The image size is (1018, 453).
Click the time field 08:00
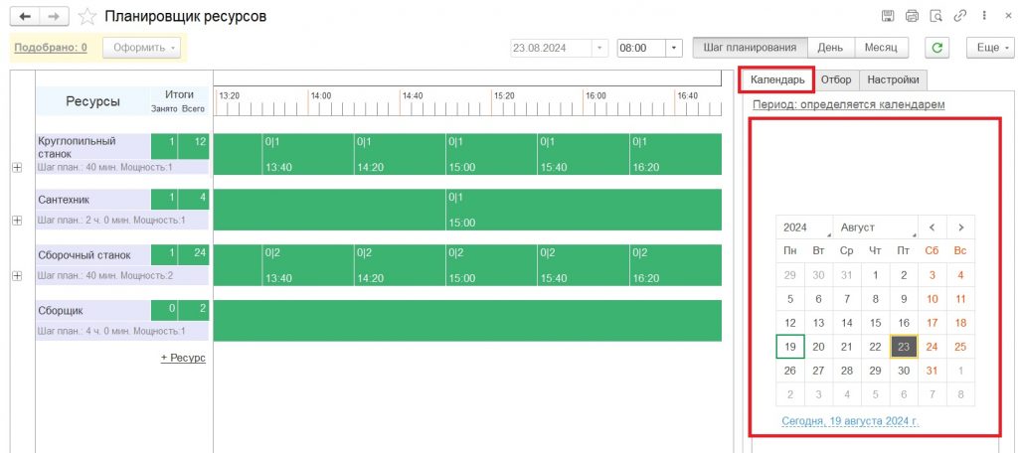(641, 48)
